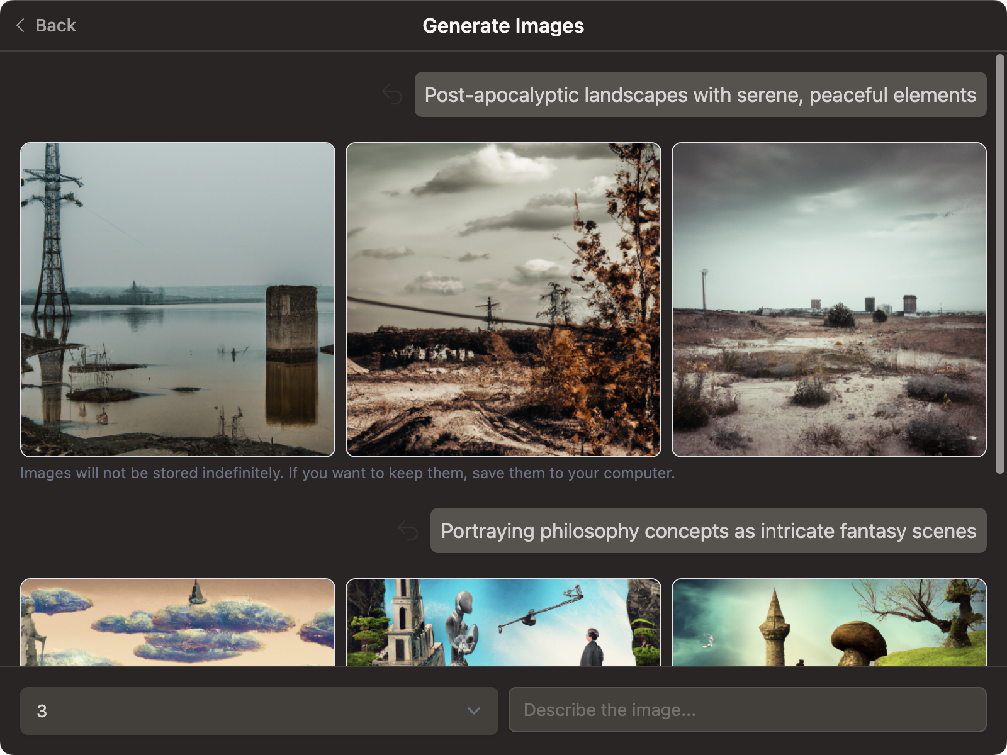Select the philosophy concepts prompt bubble
Viewport: 1007px width, 755px height.
click(x=709, y=530)
